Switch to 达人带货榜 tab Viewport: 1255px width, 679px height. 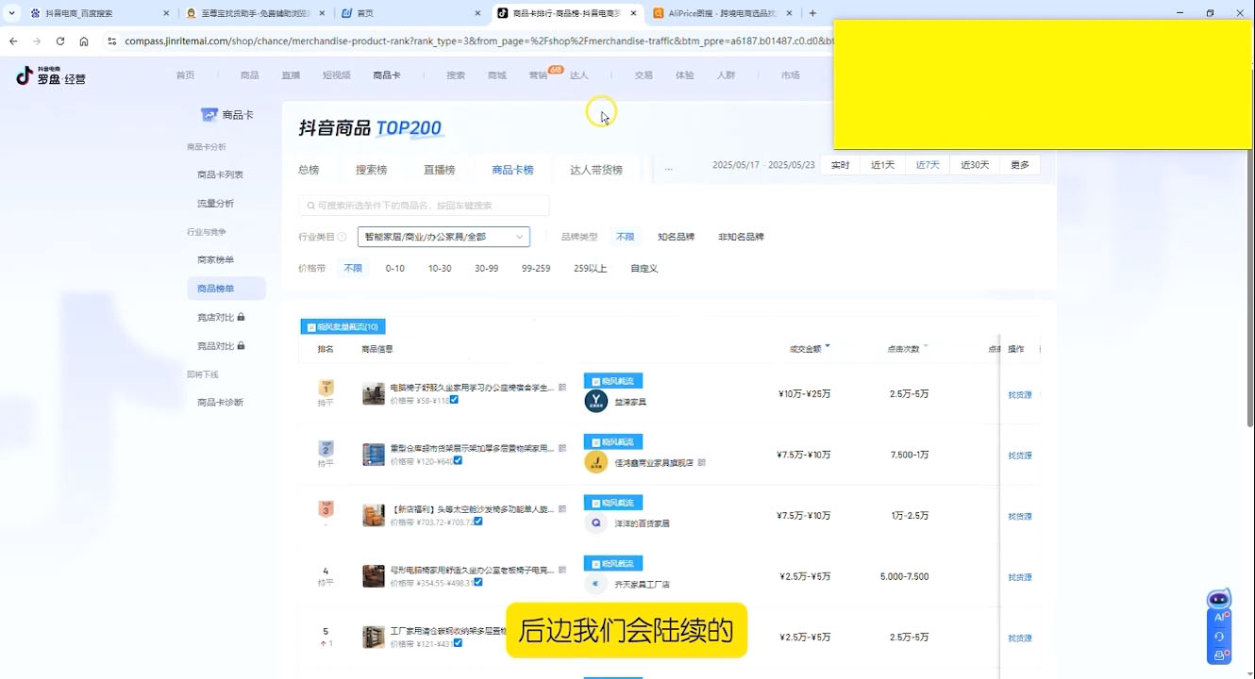(x=596, y=170)
